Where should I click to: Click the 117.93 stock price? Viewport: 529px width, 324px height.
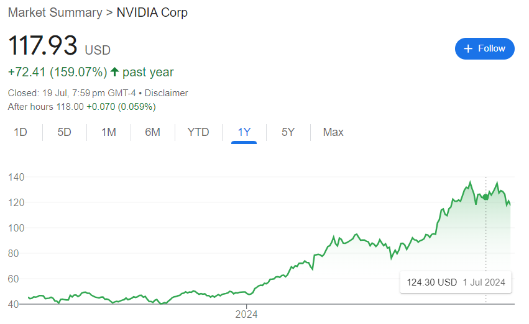point(43,47)
